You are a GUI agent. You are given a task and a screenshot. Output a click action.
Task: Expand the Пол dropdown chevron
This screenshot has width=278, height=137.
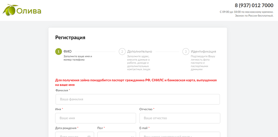coord(132,136)
